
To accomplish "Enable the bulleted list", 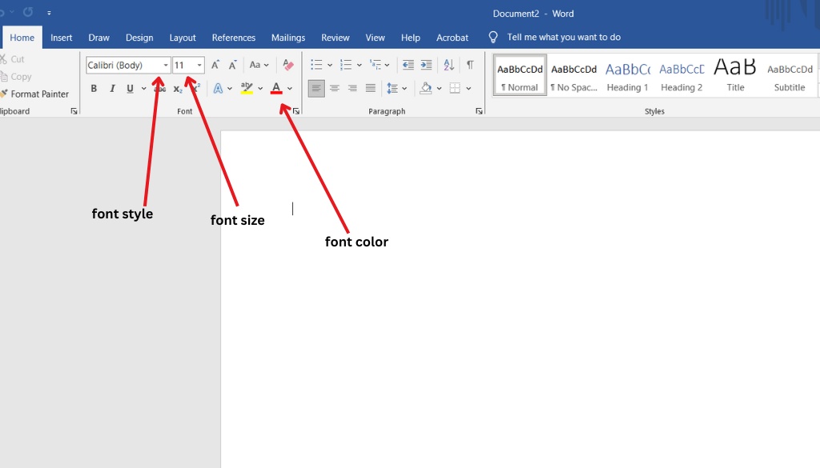I will point(317,64).
